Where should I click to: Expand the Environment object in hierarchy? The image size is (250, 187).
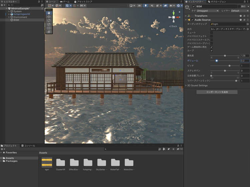tap(9, 17)
